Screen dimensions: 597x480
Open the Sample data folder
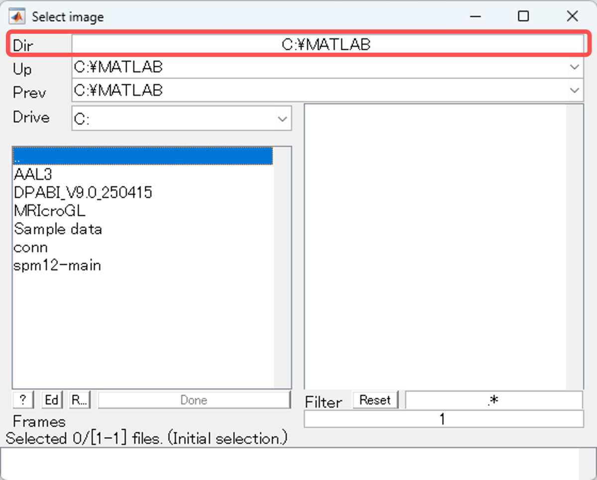click(x=58, y=229)
